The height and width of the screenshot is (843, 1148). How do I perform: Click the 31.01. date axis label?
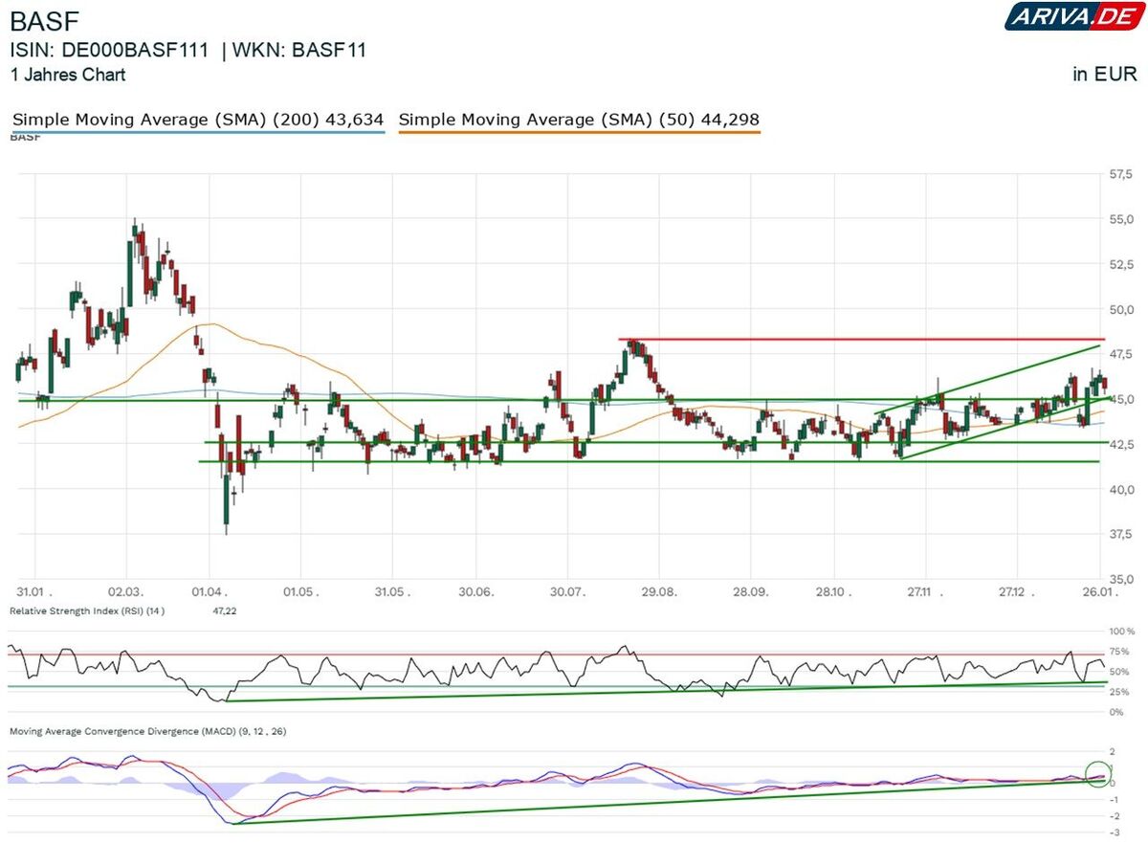coord(33,592)
